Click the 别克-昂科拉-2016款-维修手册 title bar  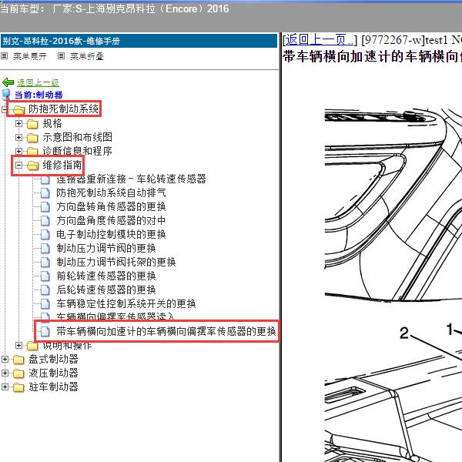(139, 41)
